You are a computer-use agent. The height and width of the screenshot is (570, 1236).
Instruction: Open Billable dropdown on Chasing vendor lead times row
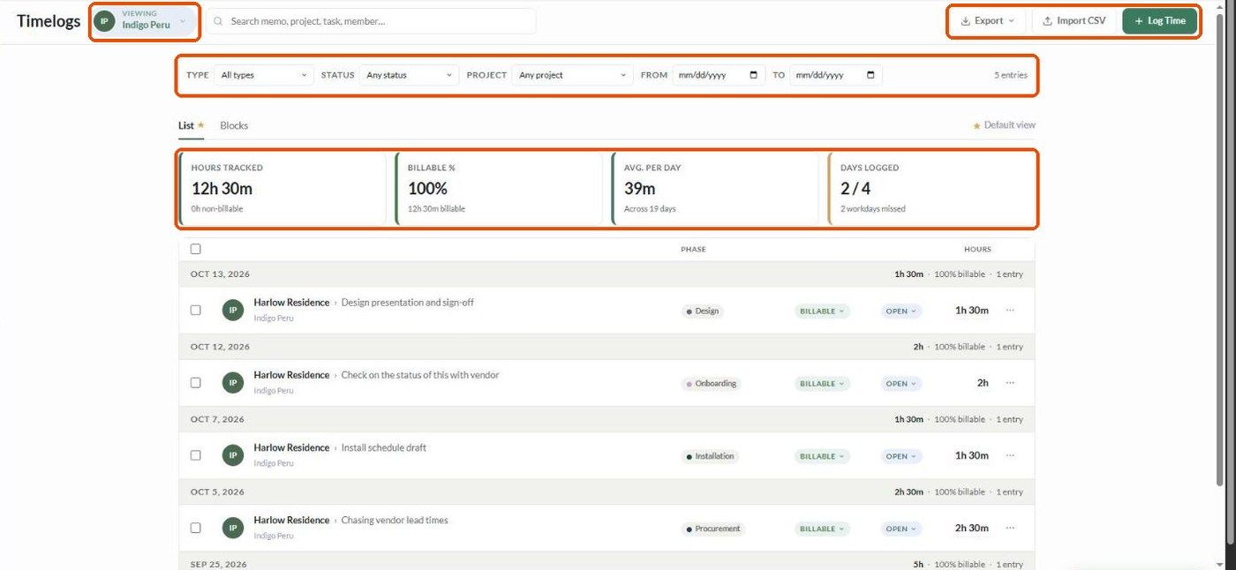[822, 529]
